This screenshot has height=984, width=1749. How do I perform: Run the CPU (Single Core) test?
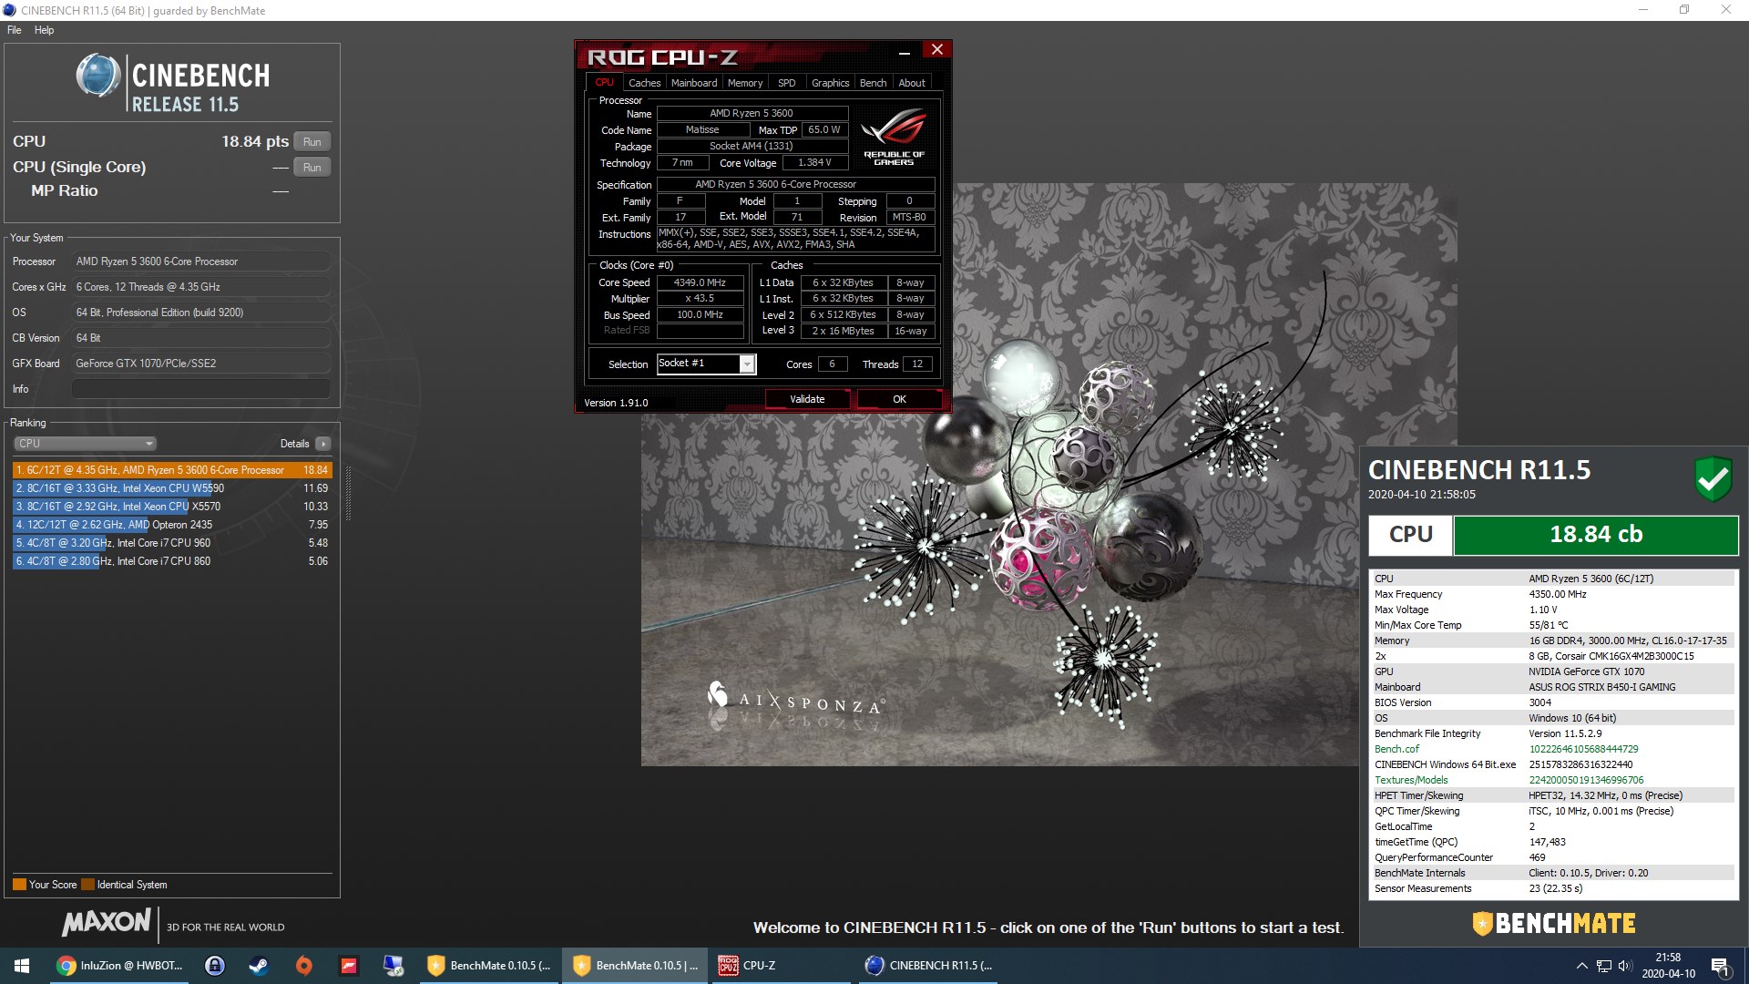[312, 168]
